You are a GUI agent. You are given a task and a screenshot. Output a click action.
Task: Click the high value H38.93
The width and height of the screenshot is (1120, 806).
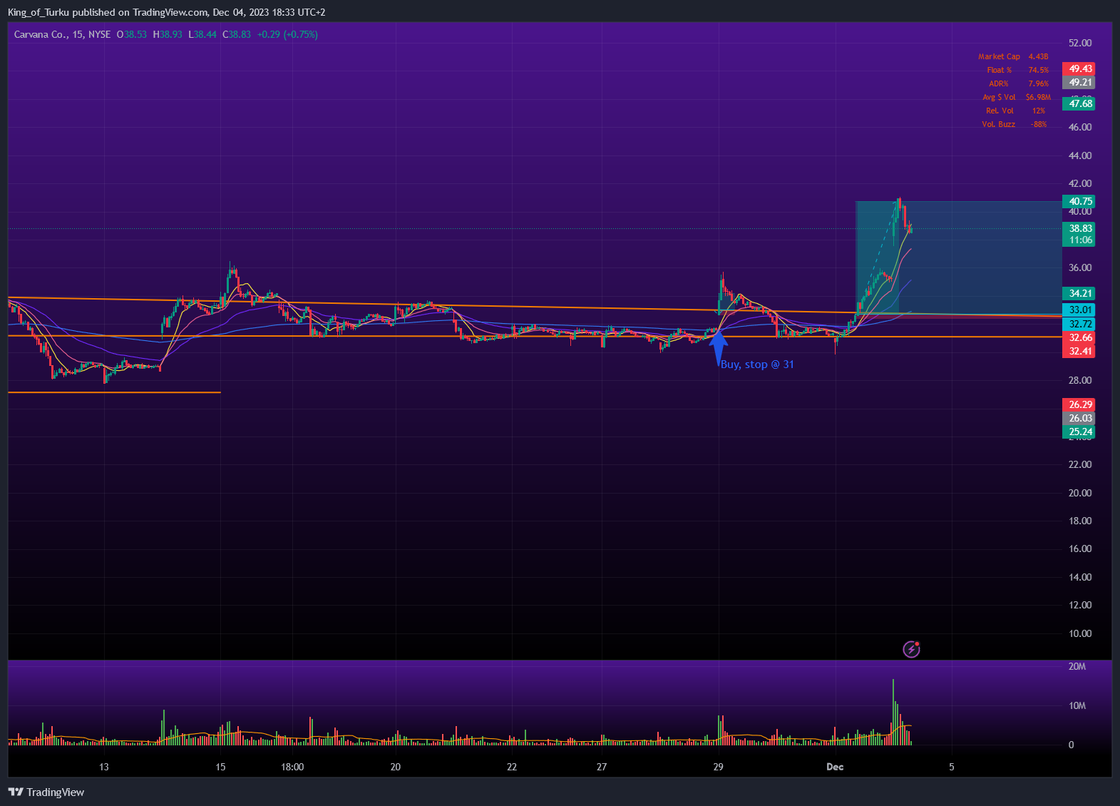pyautogui.click(x=168, y=34)
